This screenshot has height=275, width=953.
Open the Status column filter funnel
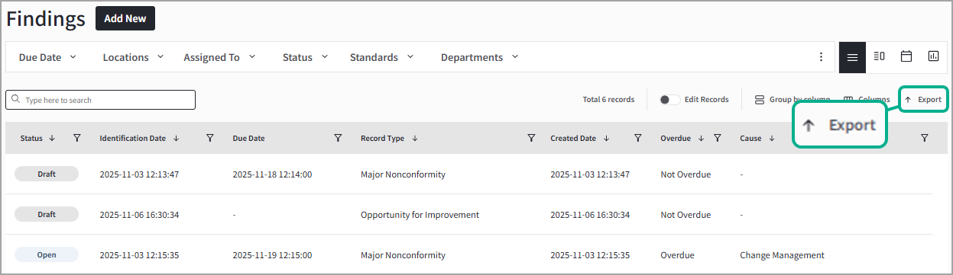pos(76,138)
